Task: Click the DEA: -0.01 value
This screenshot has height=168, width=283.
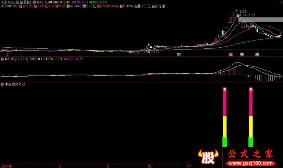Action: click(54, 59)
